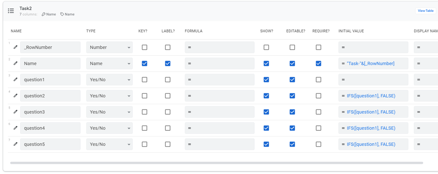Click formula field for question5
Screen dimensions: 438x174
(220, 144)
